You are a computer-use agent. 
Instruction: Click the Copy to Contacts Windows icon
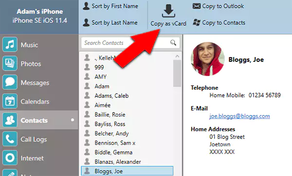coord(197,22)
